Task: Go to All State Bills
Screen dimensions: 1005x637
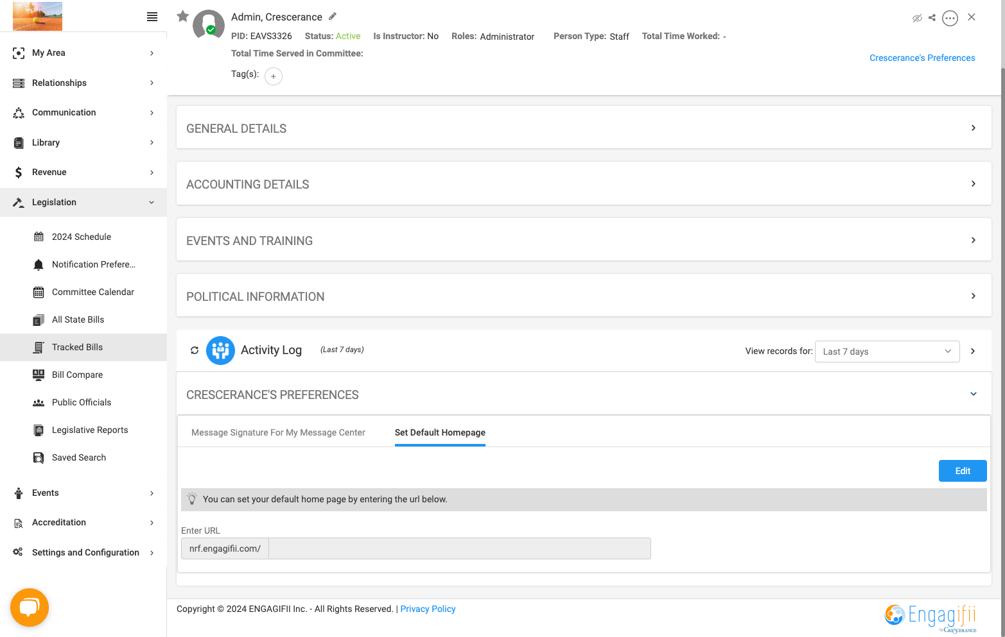Action: (83, 319)
